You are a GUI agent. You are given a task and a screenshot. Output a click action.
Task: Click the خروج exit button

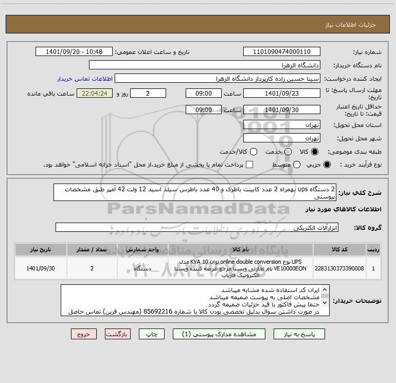point(84,334)
